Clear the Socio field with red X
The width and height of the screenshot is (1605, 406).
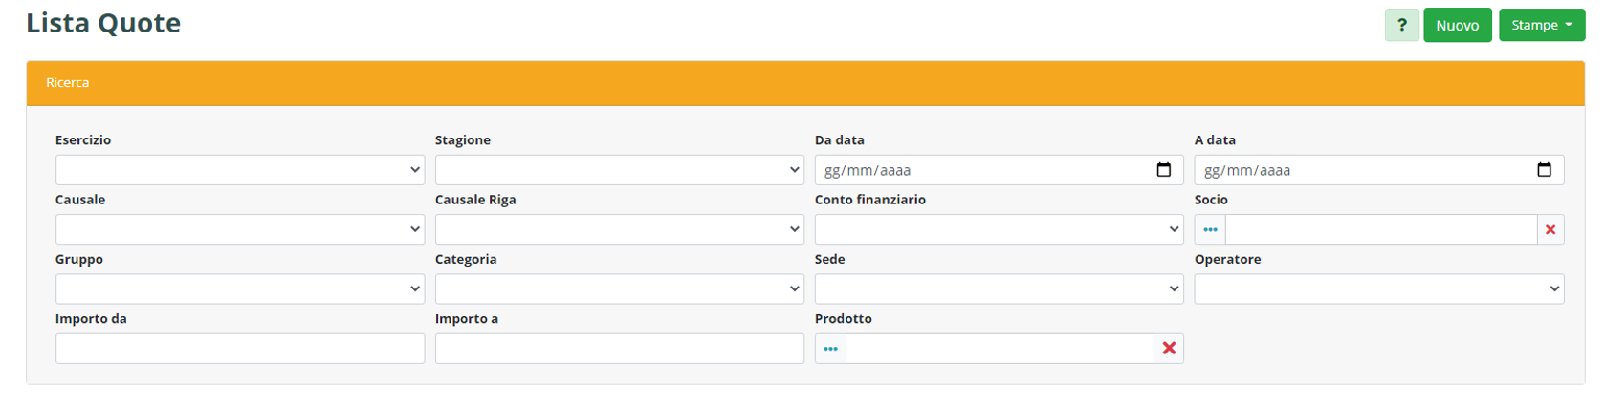(1550, 230)
